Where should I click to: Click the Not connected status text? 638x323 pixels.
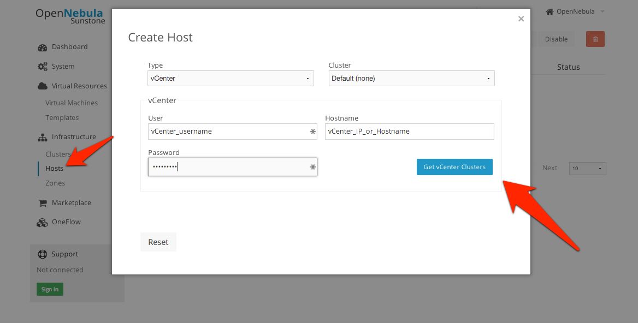click(x=60, y=270)
